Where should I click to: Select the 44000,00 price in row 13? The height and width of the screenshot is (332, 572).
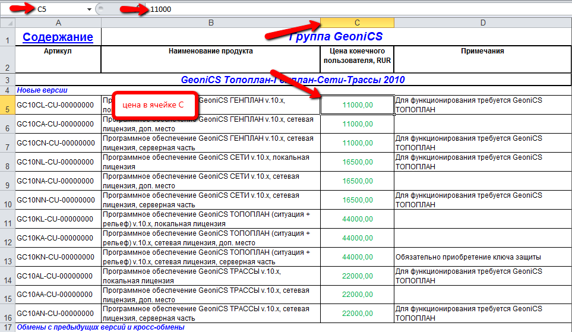click(x=357, y=257)
